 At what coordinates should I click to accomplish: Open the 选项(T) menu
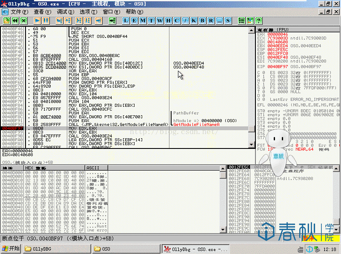(88, 12)
